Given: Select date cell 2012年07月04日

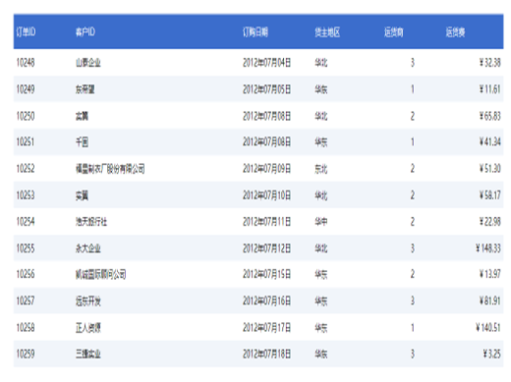Looking at the screenshot, I should pos(266,63).
